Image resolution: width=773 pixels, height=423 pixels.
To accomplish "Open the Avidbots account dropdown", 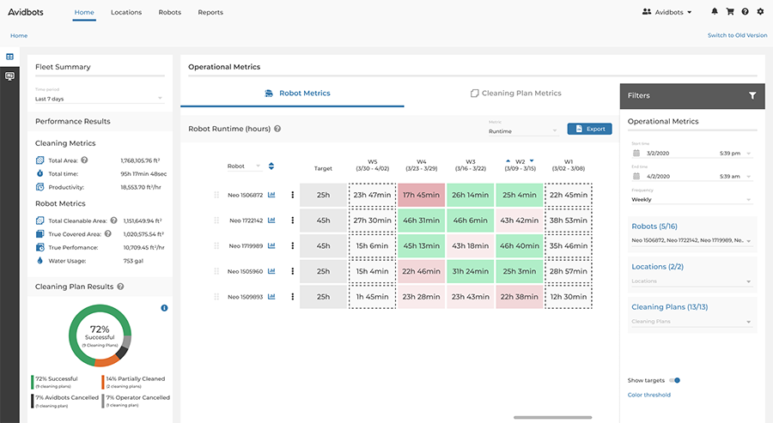I will click(667, 12).
